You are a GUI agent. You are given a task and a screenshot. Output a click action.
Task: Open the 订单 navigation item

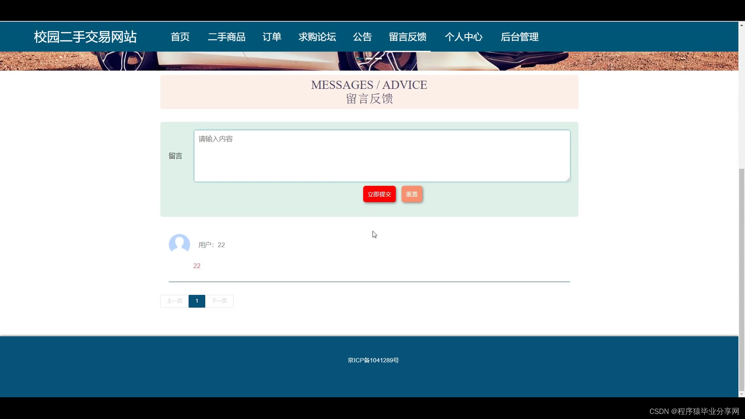pyautogui.click(x=272, y=37)
